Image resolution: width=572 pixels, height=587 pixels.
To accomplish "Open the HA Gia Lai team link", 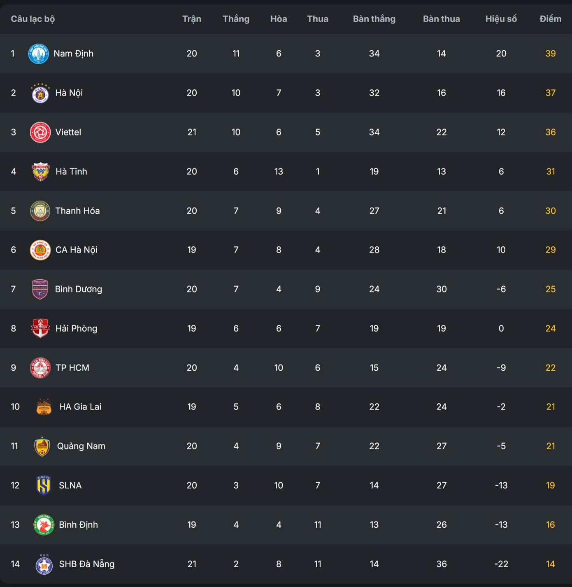I will [x=80, y=407].
